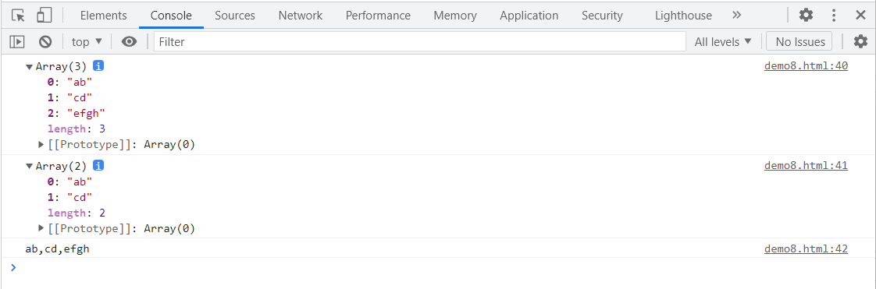This screenshot has height=289, width=876.
Task: Create live expression with eye icon
Action: pyautogui.click(x=129, y=41)
